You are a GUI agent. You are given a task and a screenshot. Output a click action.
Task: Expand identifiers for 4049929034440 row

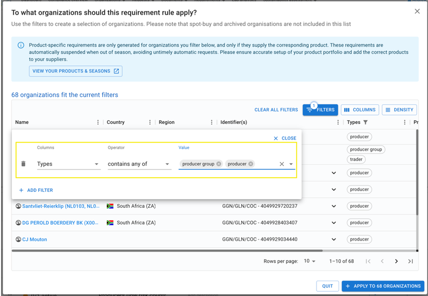pos(334,239)
